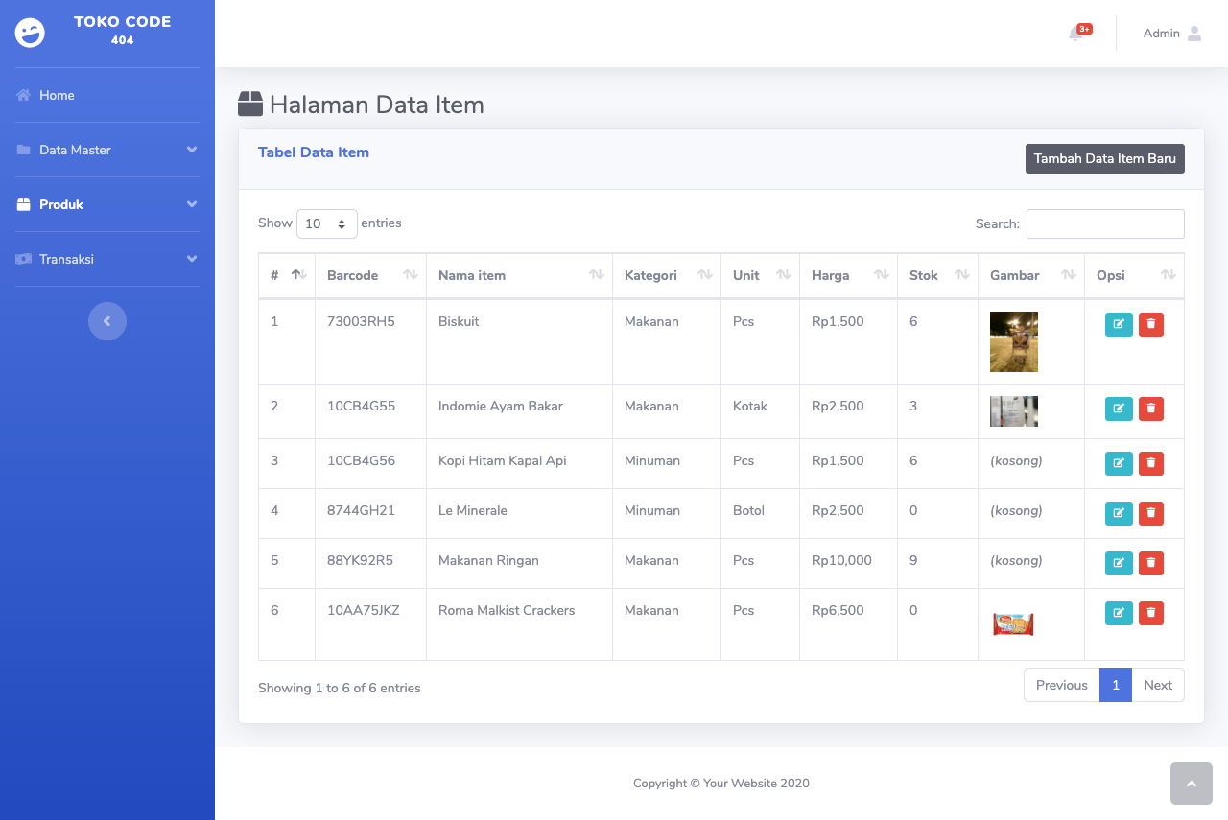
Task: Click the Produk box icon in sidebar
Action: (24, 204)
